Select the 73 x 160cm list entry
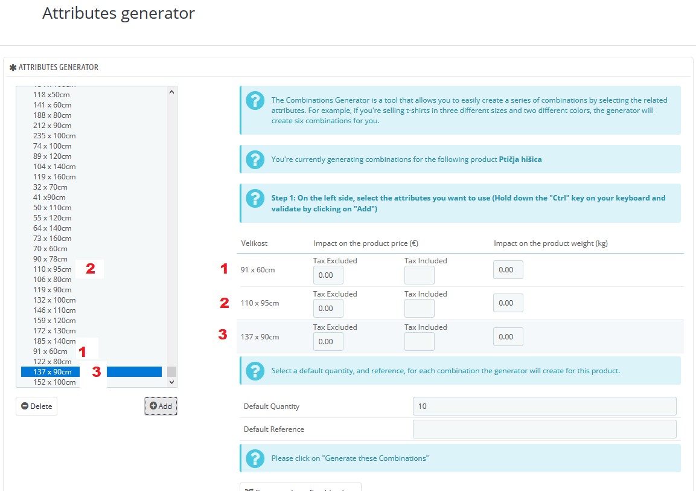Image resolution: width=696 pixels, height=491 pixels. click(x=52, y=238)
